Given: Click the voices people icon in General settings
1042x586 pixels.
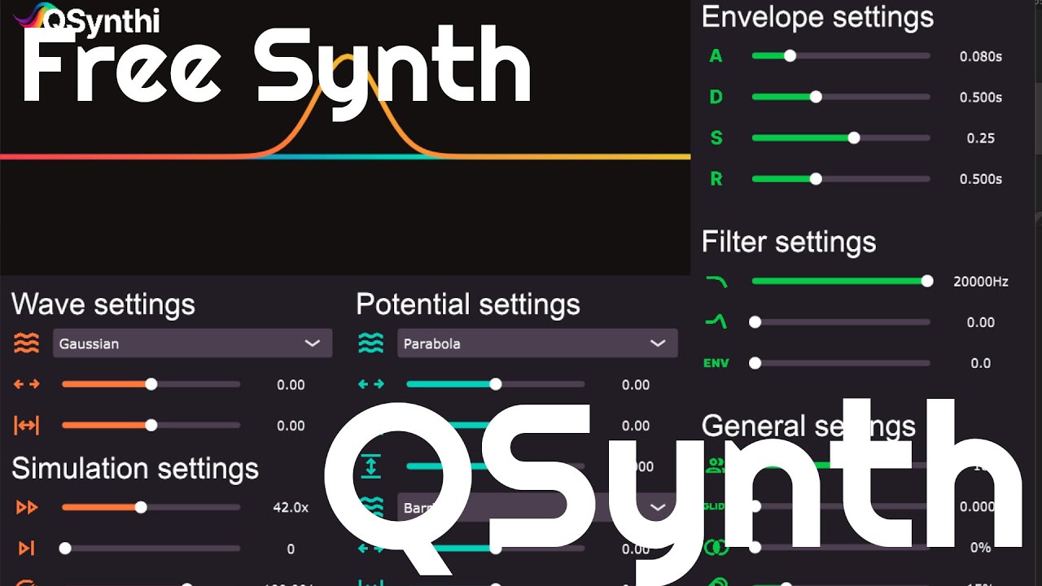Looking at the screenshot, I should (x=716, y=466).
